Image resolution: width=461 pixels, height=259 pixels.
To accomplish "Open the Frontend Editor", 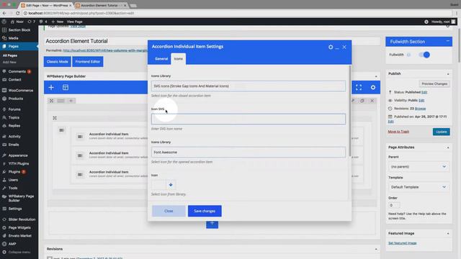I will coord(88,62).
